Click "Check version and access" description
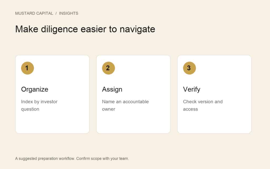 (203, 105)
